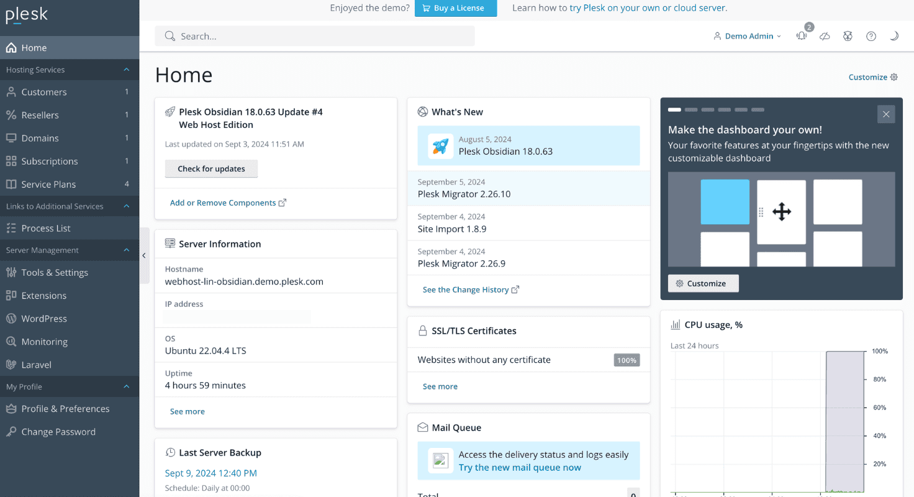
Task: Click the Extensions puzzle icon in the sidebar
Action: 12,295
